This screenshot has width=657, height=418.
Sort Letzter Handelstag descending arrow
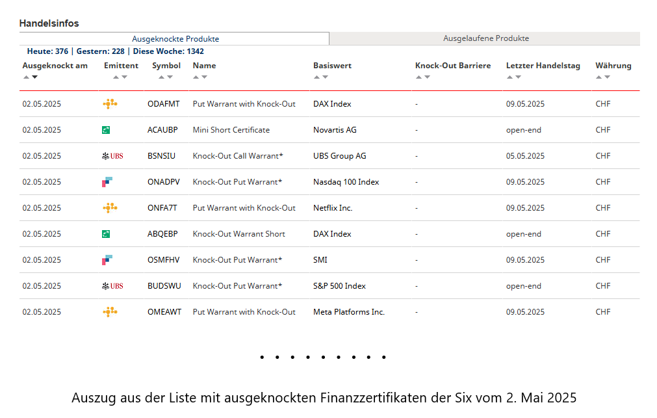(x=519, y=77)
